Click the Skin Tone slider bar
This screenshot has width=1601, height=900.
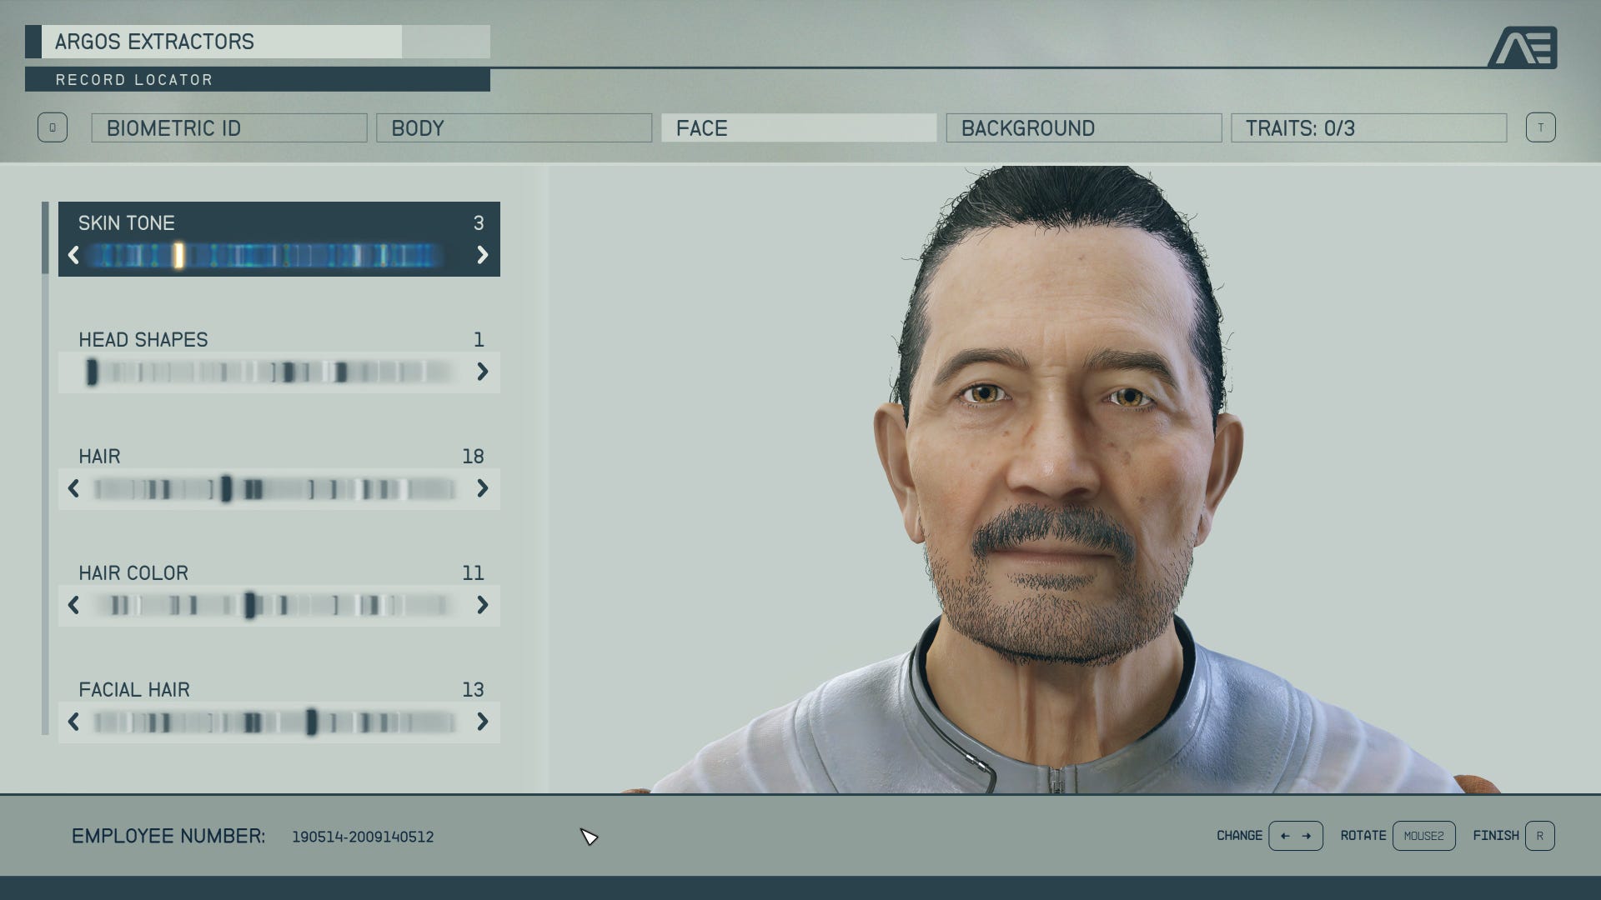267,256
